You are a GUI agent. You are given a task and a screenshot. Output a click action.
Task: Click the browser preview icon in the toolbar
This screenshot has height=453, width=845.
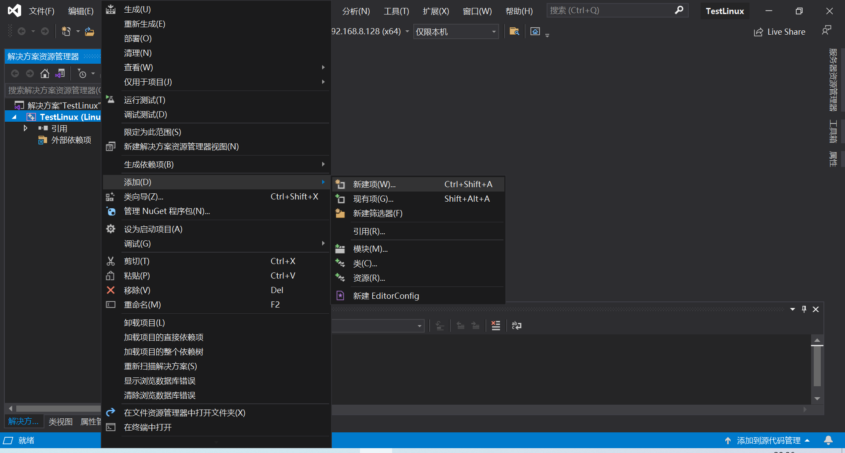click(x=535, y=31)
